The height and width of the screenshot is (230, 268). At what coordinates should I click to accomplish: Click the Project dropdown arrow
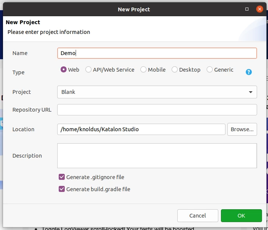(x=251, y=92)
